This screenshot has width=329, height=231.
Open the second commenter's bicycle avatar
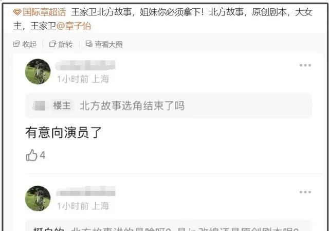pyautogui.click(x=38, y=198)
